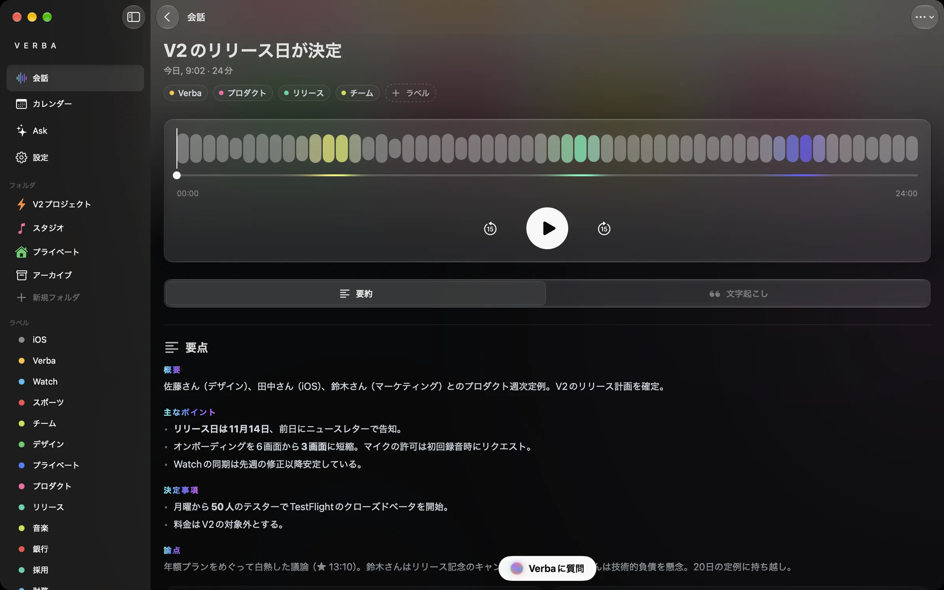Click the リリース tag chip under title
The image size is (944, 590).
click(x=304, y=93)
